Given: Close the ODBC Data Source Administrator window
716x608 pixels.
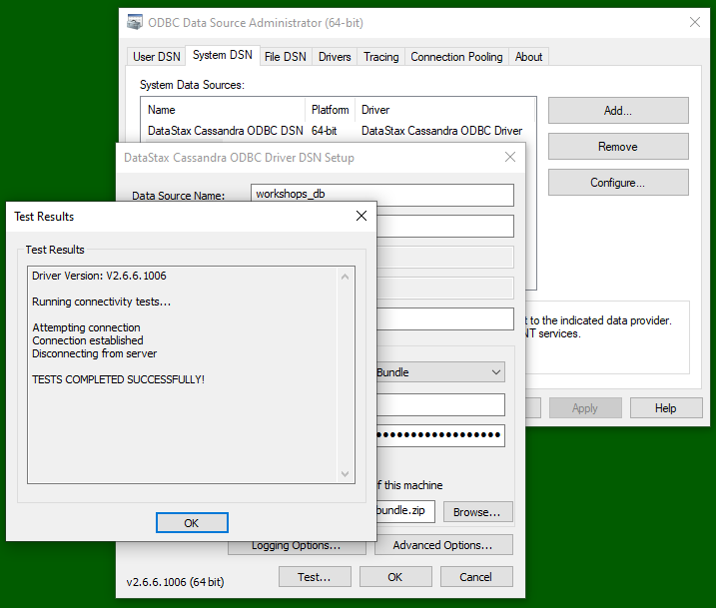Looking at the screenshot, I should (x=695, y=22).
